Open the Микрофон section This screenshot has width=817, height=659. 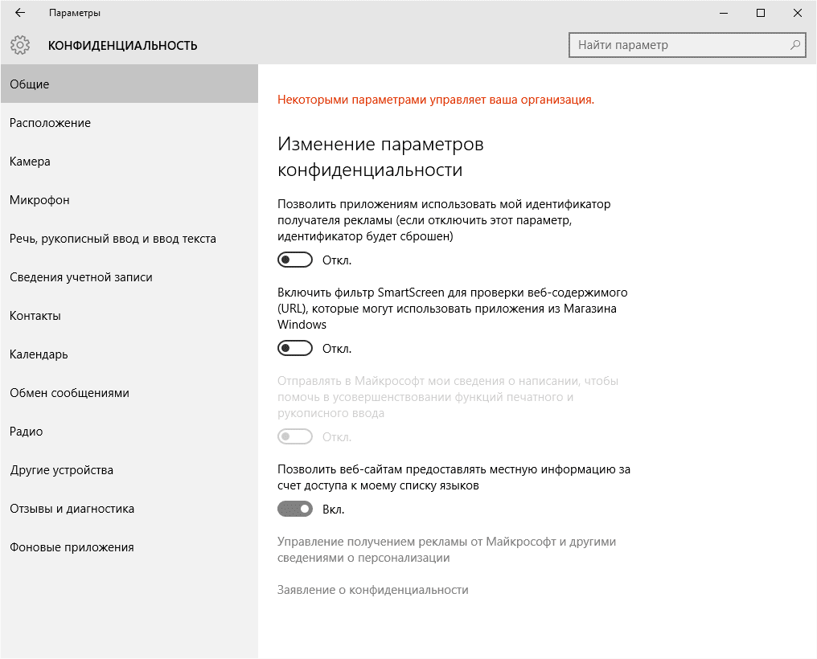[129, 200]
